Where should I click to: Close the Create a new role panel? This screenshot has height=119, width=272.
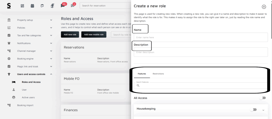(x=264, y=7)
